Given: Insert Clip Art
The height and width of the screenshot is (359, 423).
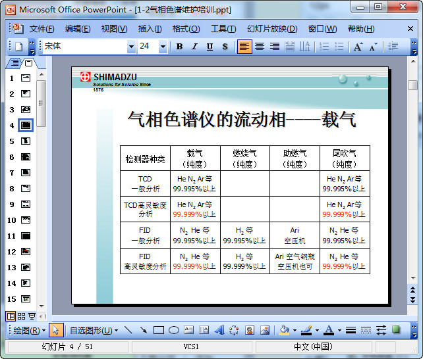Looking at the screenshot, I should pos(250,330).
